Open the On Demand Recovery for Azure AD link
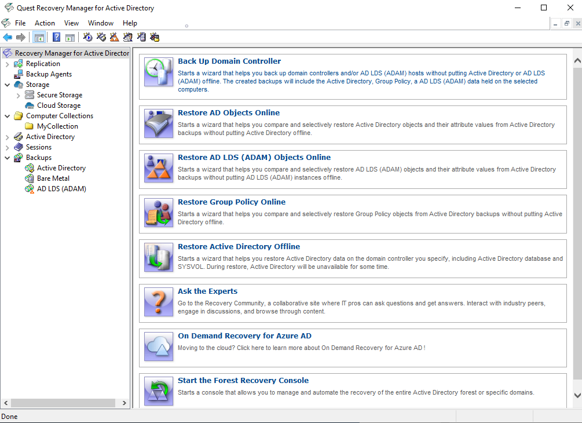 [244, 336]
